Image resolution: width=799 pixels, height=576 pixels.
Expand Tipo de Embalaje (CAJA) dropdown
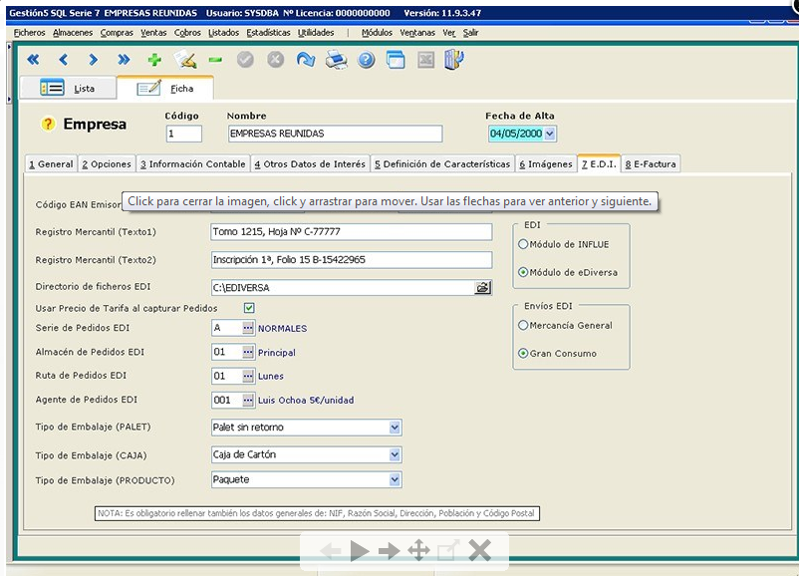click(396, 454)
